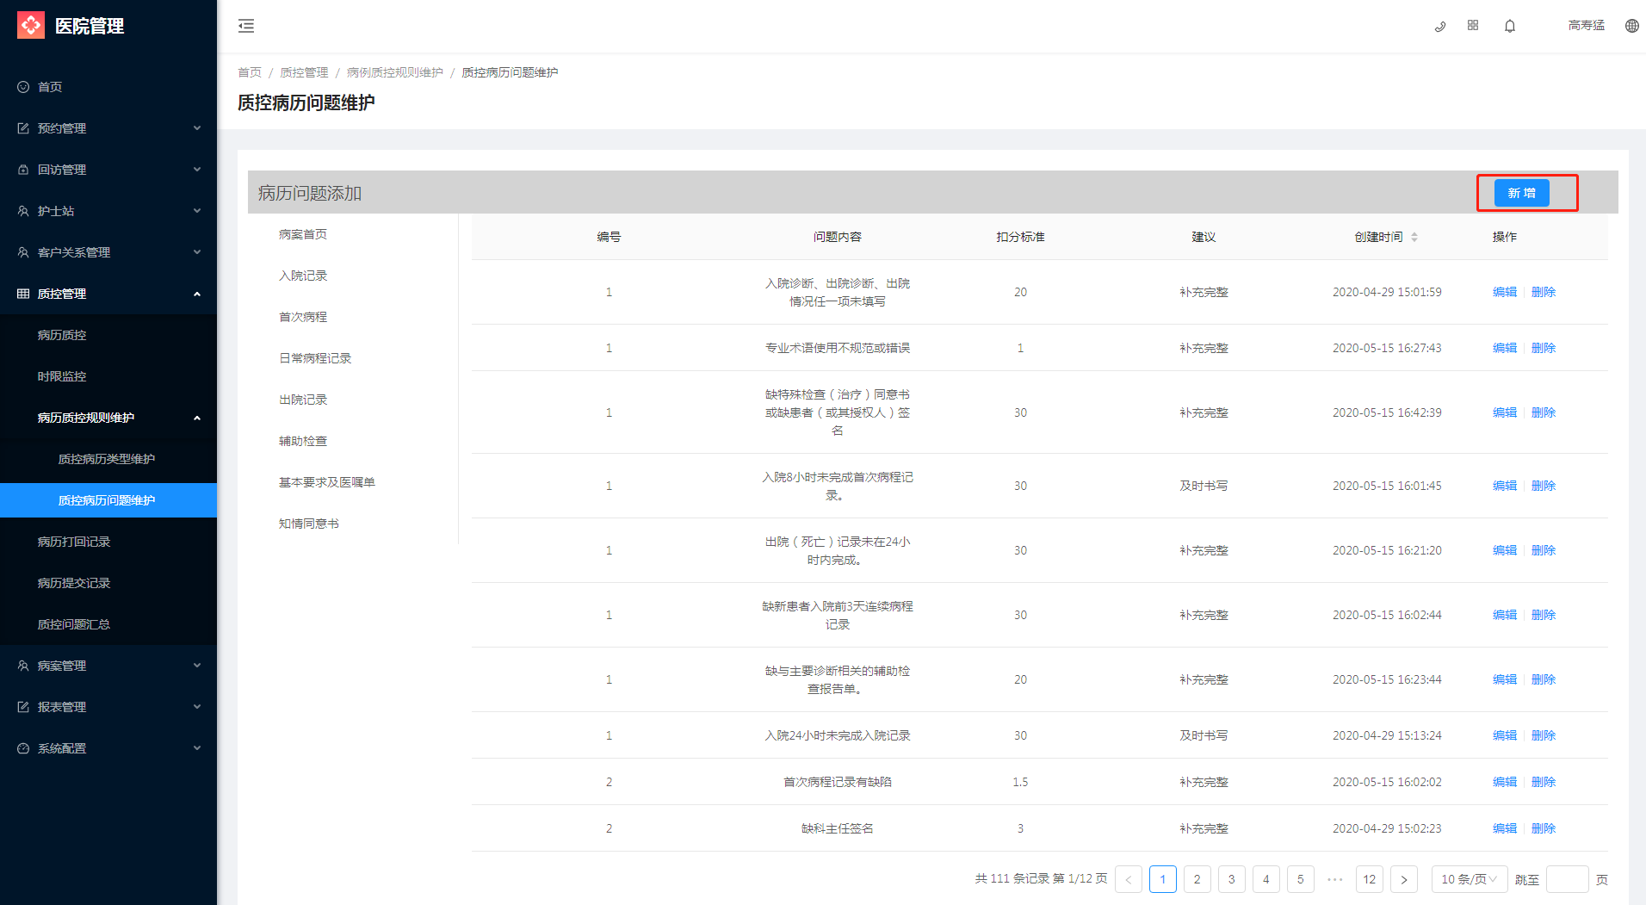Click the 新增 add button
This screenshot has width=1646, height=905.
coord(1521,193)
